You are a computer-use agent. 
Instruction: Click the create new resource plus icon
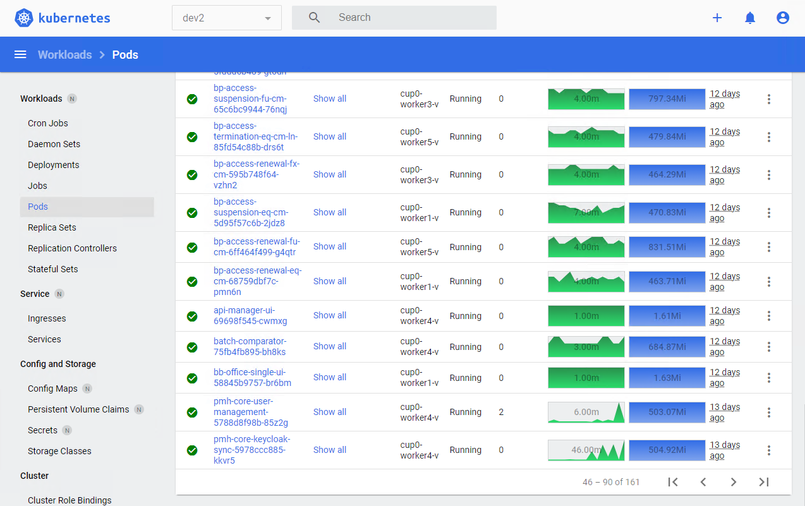[717, 18]
